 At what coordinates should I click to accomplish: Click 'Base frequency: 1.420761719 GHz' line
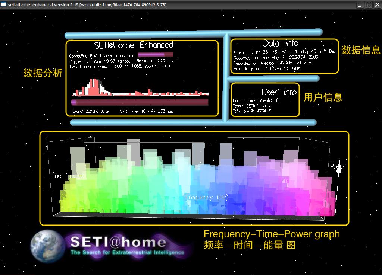[x=266, y=68]
